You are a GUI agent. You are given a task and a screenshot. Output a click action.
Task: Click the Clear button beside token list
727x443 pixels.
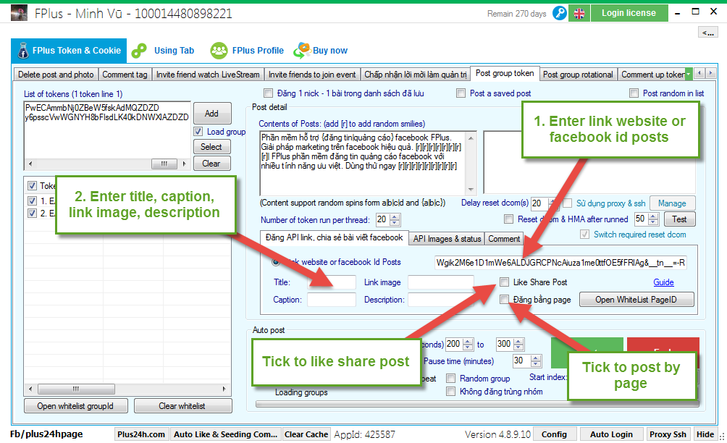(211, 164)
